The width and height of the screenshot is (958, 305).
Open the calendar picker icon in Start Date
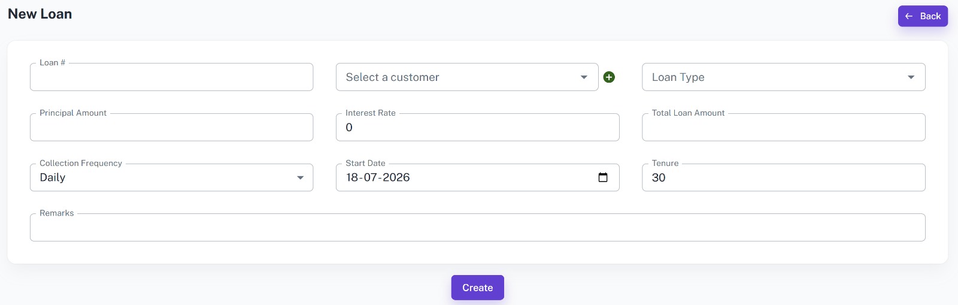(603, 177)
